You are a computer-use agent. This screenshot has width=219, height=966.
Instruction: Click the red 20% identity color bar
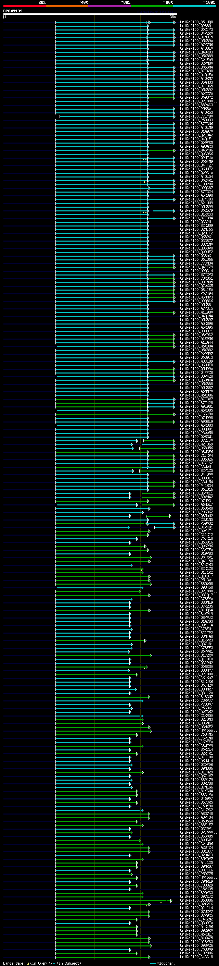[24, 6]
